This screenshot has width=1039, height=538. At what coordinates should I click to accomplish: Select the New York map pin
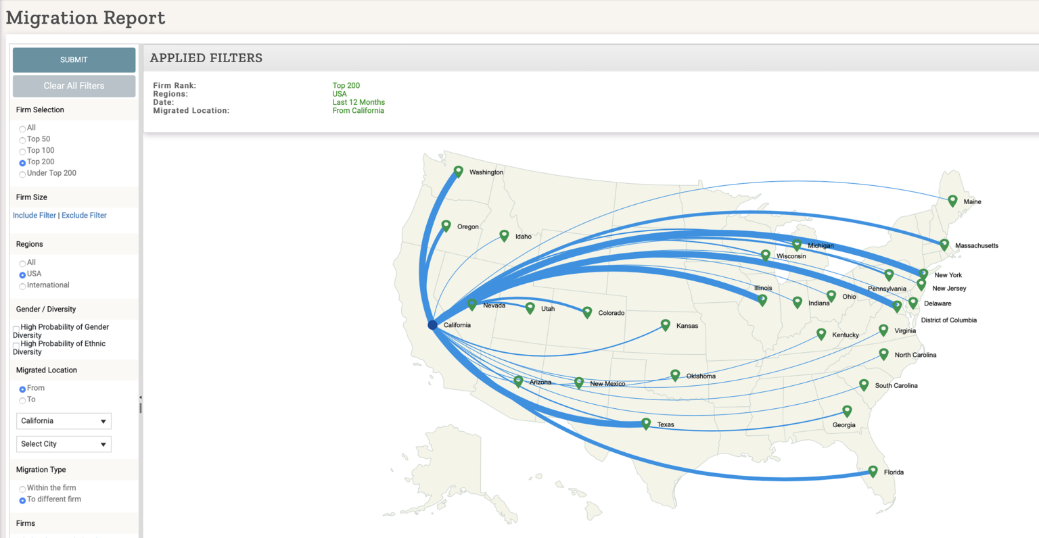[x=923, y=274]
